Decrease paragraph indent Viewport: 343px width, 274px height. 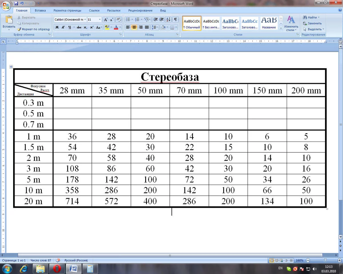(155, 20)
